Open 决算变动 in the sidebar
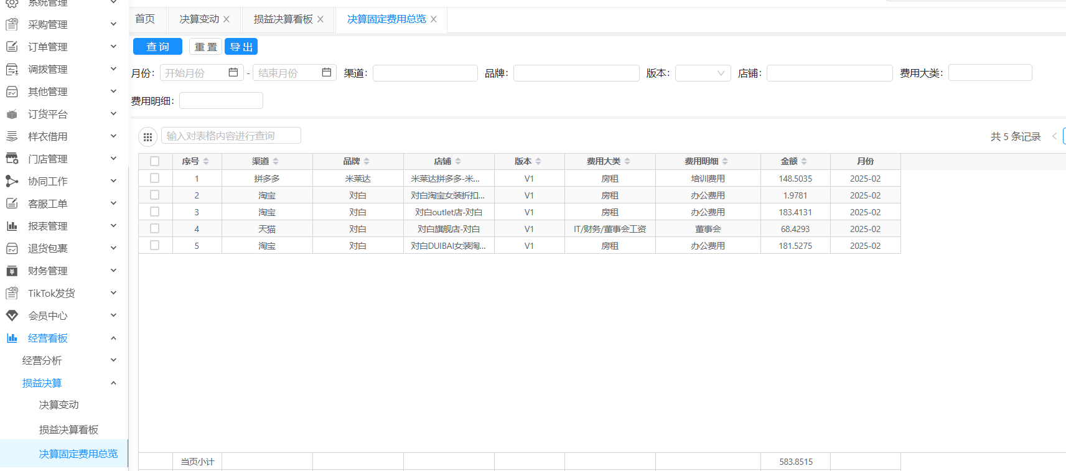This screenshot has height=471, width=1066. (x=59, y=405)
